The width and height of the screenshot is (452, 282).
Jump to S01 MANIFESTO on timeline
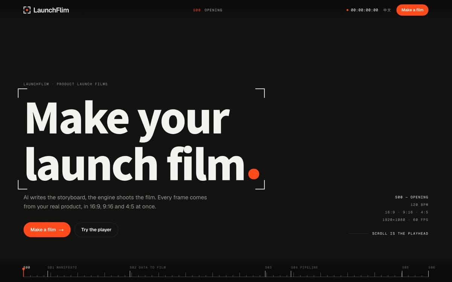click(62, 267)
